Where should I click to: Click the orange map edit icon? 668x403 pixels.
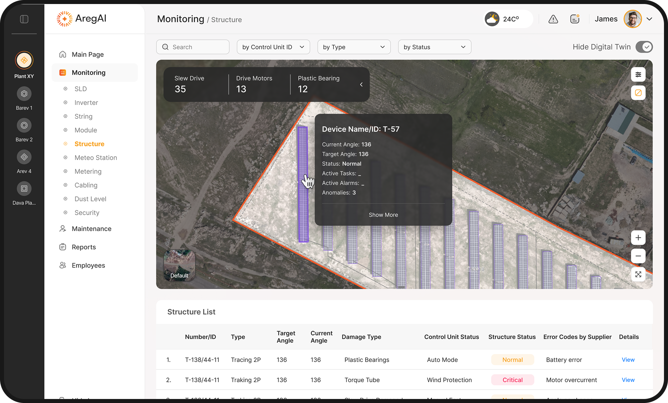pyautogui.click(x=638, y=93)
